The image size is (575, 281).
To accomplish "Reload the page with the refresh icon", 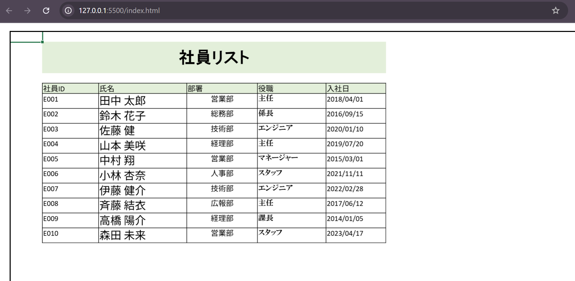I will [46, 11].
